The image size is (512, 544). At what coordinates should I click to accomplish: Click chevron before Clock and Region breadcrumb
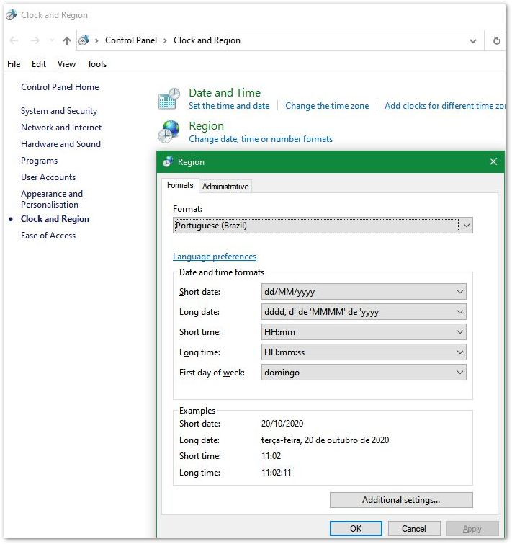coord(165,40)
